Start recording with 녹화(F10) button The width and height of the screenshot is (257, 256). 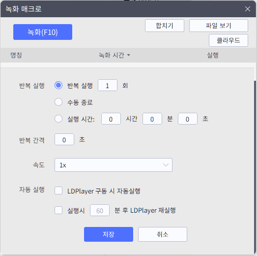(x=43, y=32)
